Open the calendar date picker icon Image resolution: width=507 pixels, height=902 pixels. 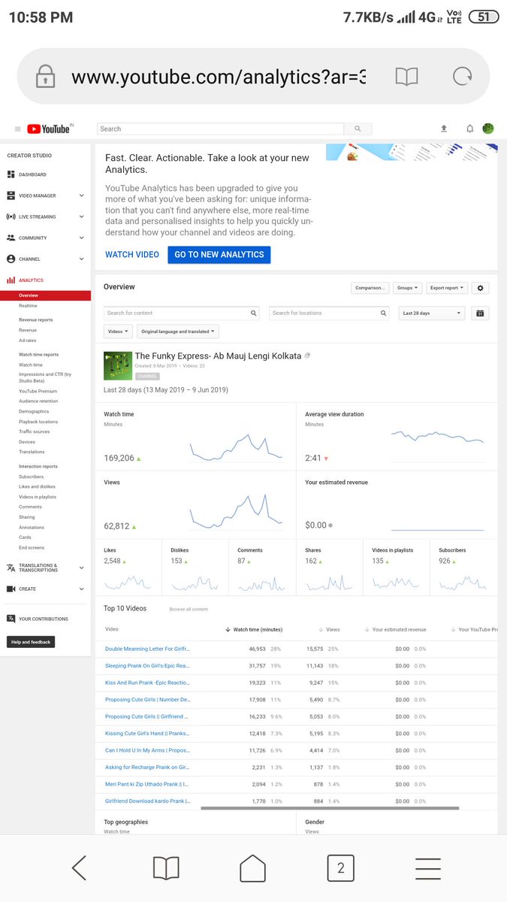(480, 313)
